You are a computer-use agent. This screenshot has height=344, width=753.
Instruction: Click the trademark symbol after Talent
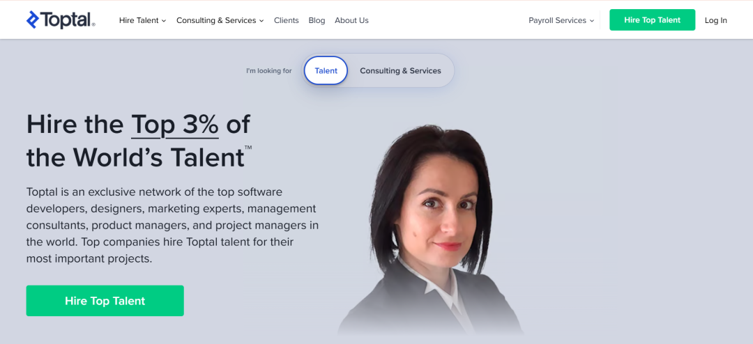(x=248, y=148)
